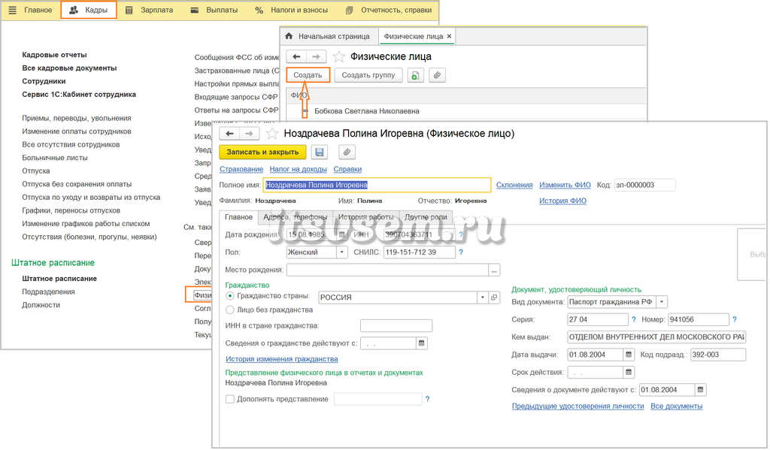This screenshot has width=770, height=450.
Task: Select Гражданство страны radio button
Action: tap(230, 296)
